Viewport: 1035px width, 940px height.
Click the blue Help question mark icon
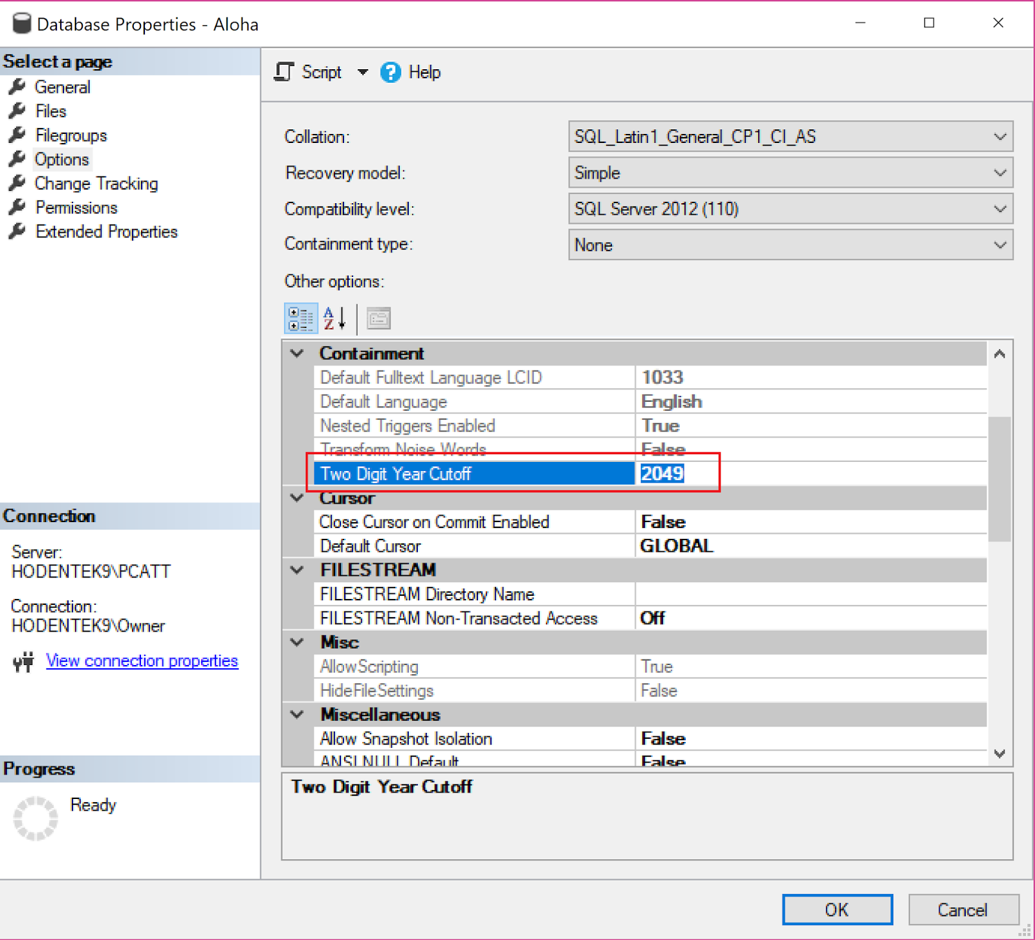coord(391,72)
